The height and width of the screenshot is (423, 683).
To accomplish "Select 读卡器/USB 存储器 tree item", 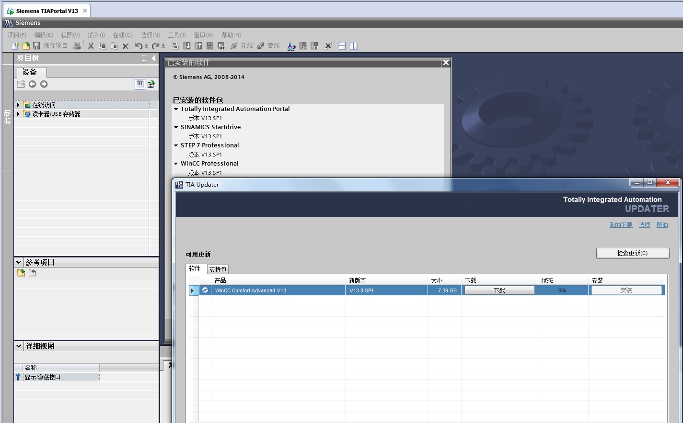I will click(x=56, y=114).
